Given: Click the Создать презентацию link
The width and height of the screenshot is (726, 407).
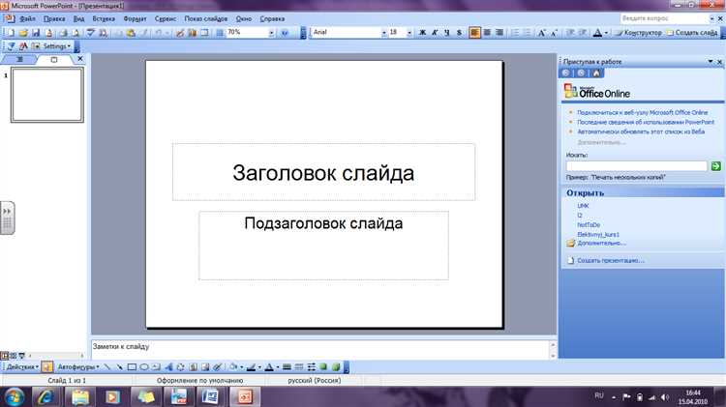Looking at the screenshot, I should click(x=610, y=260).
